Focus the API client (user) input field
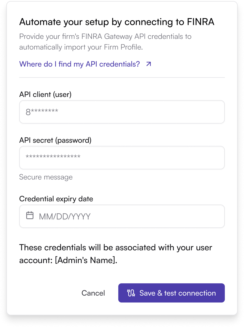The image size is (244, 327). point(122,112)
